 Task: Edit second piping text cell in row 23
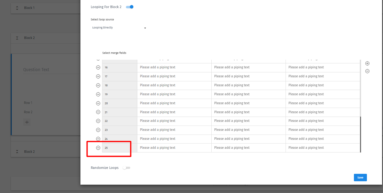pos(248,130)
